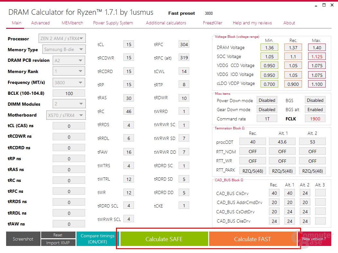
Task: Click the BGS Disabled field
Action: [x=315, y=100]
